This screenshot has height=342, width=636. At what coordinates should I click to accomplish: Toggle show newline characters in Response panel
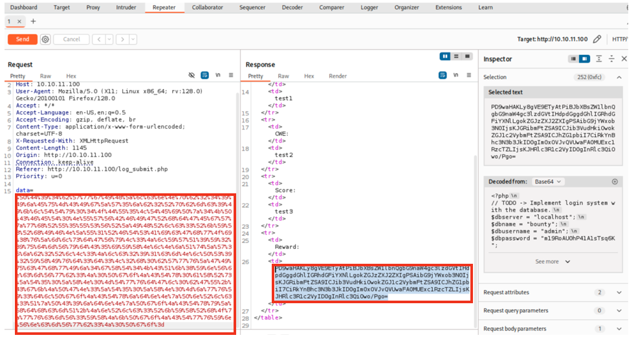456,76
